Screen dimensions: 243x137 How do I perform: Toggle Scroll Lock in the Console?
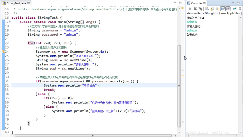(212, 9)
